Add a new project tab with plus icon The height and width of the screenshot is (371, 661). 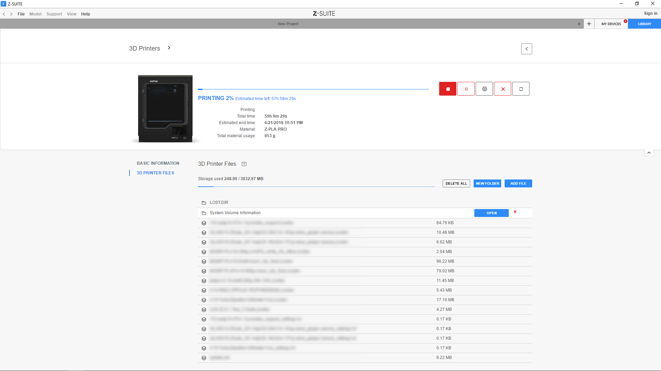click(589, 24)
